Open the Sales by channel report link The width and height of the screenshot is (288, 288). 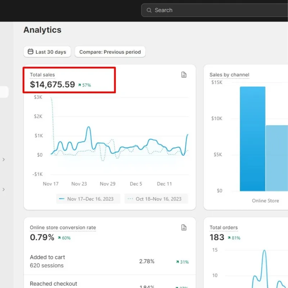click(229, 75)
